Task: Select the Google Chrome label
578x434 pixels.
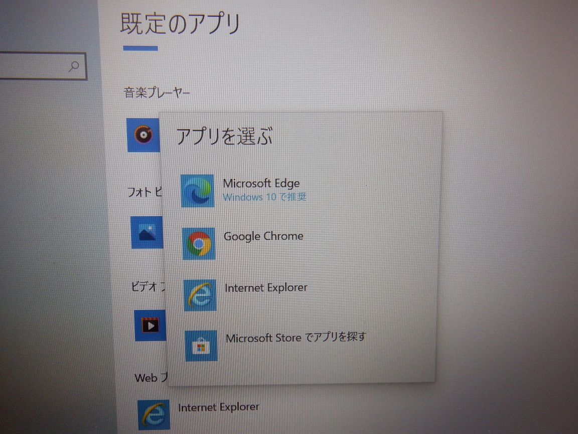Action: click(263, 236)
